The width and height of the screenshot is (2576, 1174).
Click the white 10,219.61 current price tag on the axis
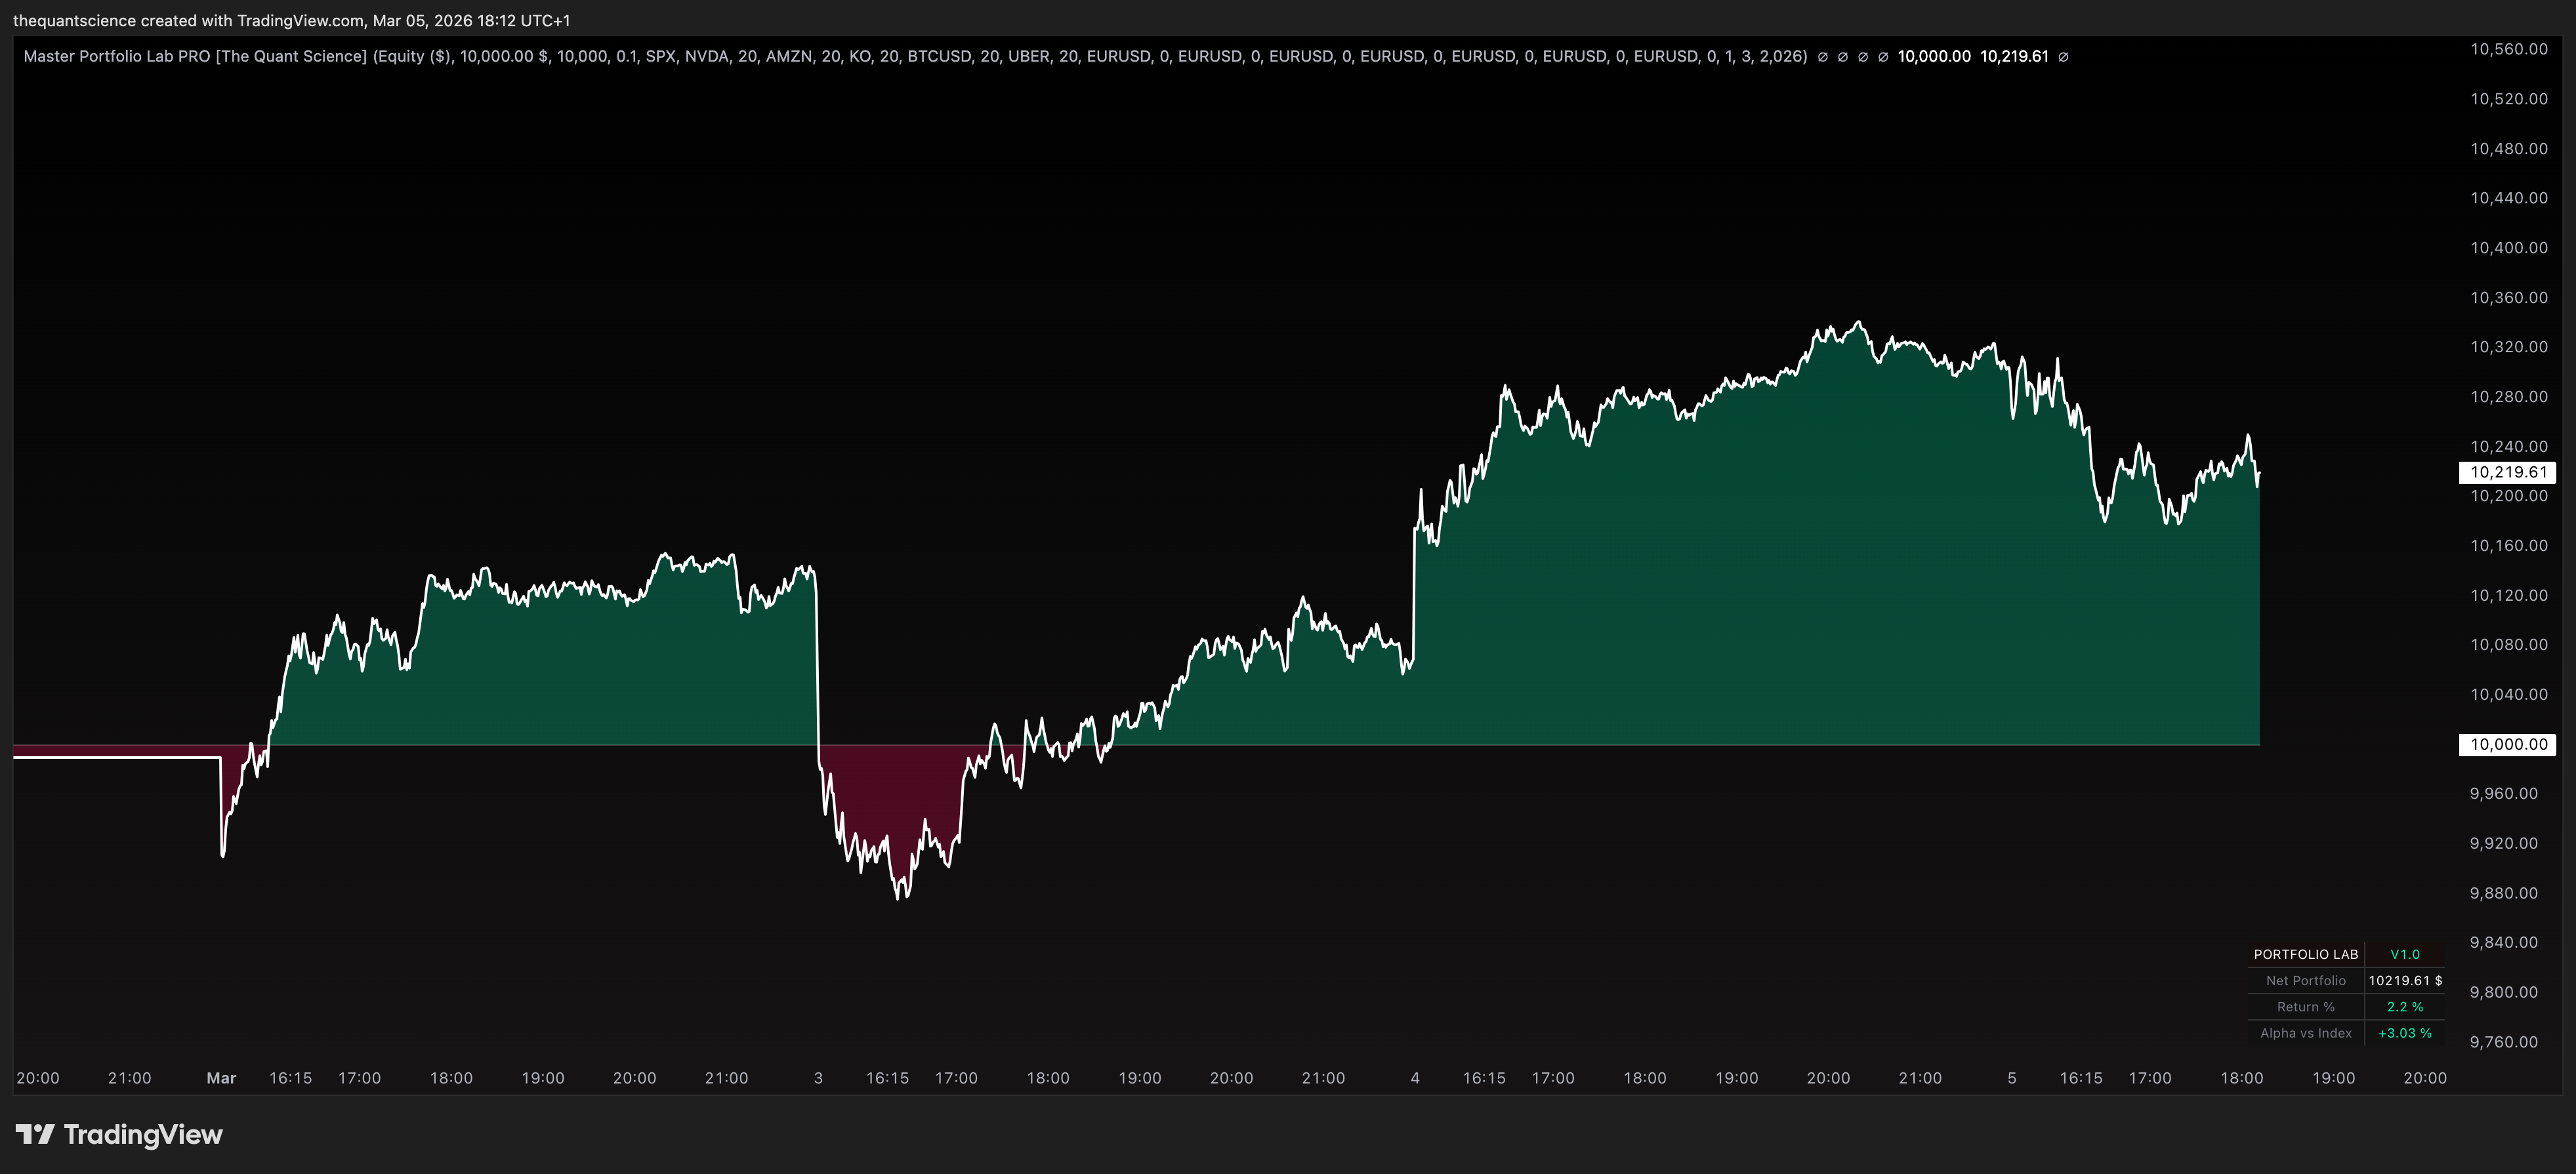point(2507,472)
